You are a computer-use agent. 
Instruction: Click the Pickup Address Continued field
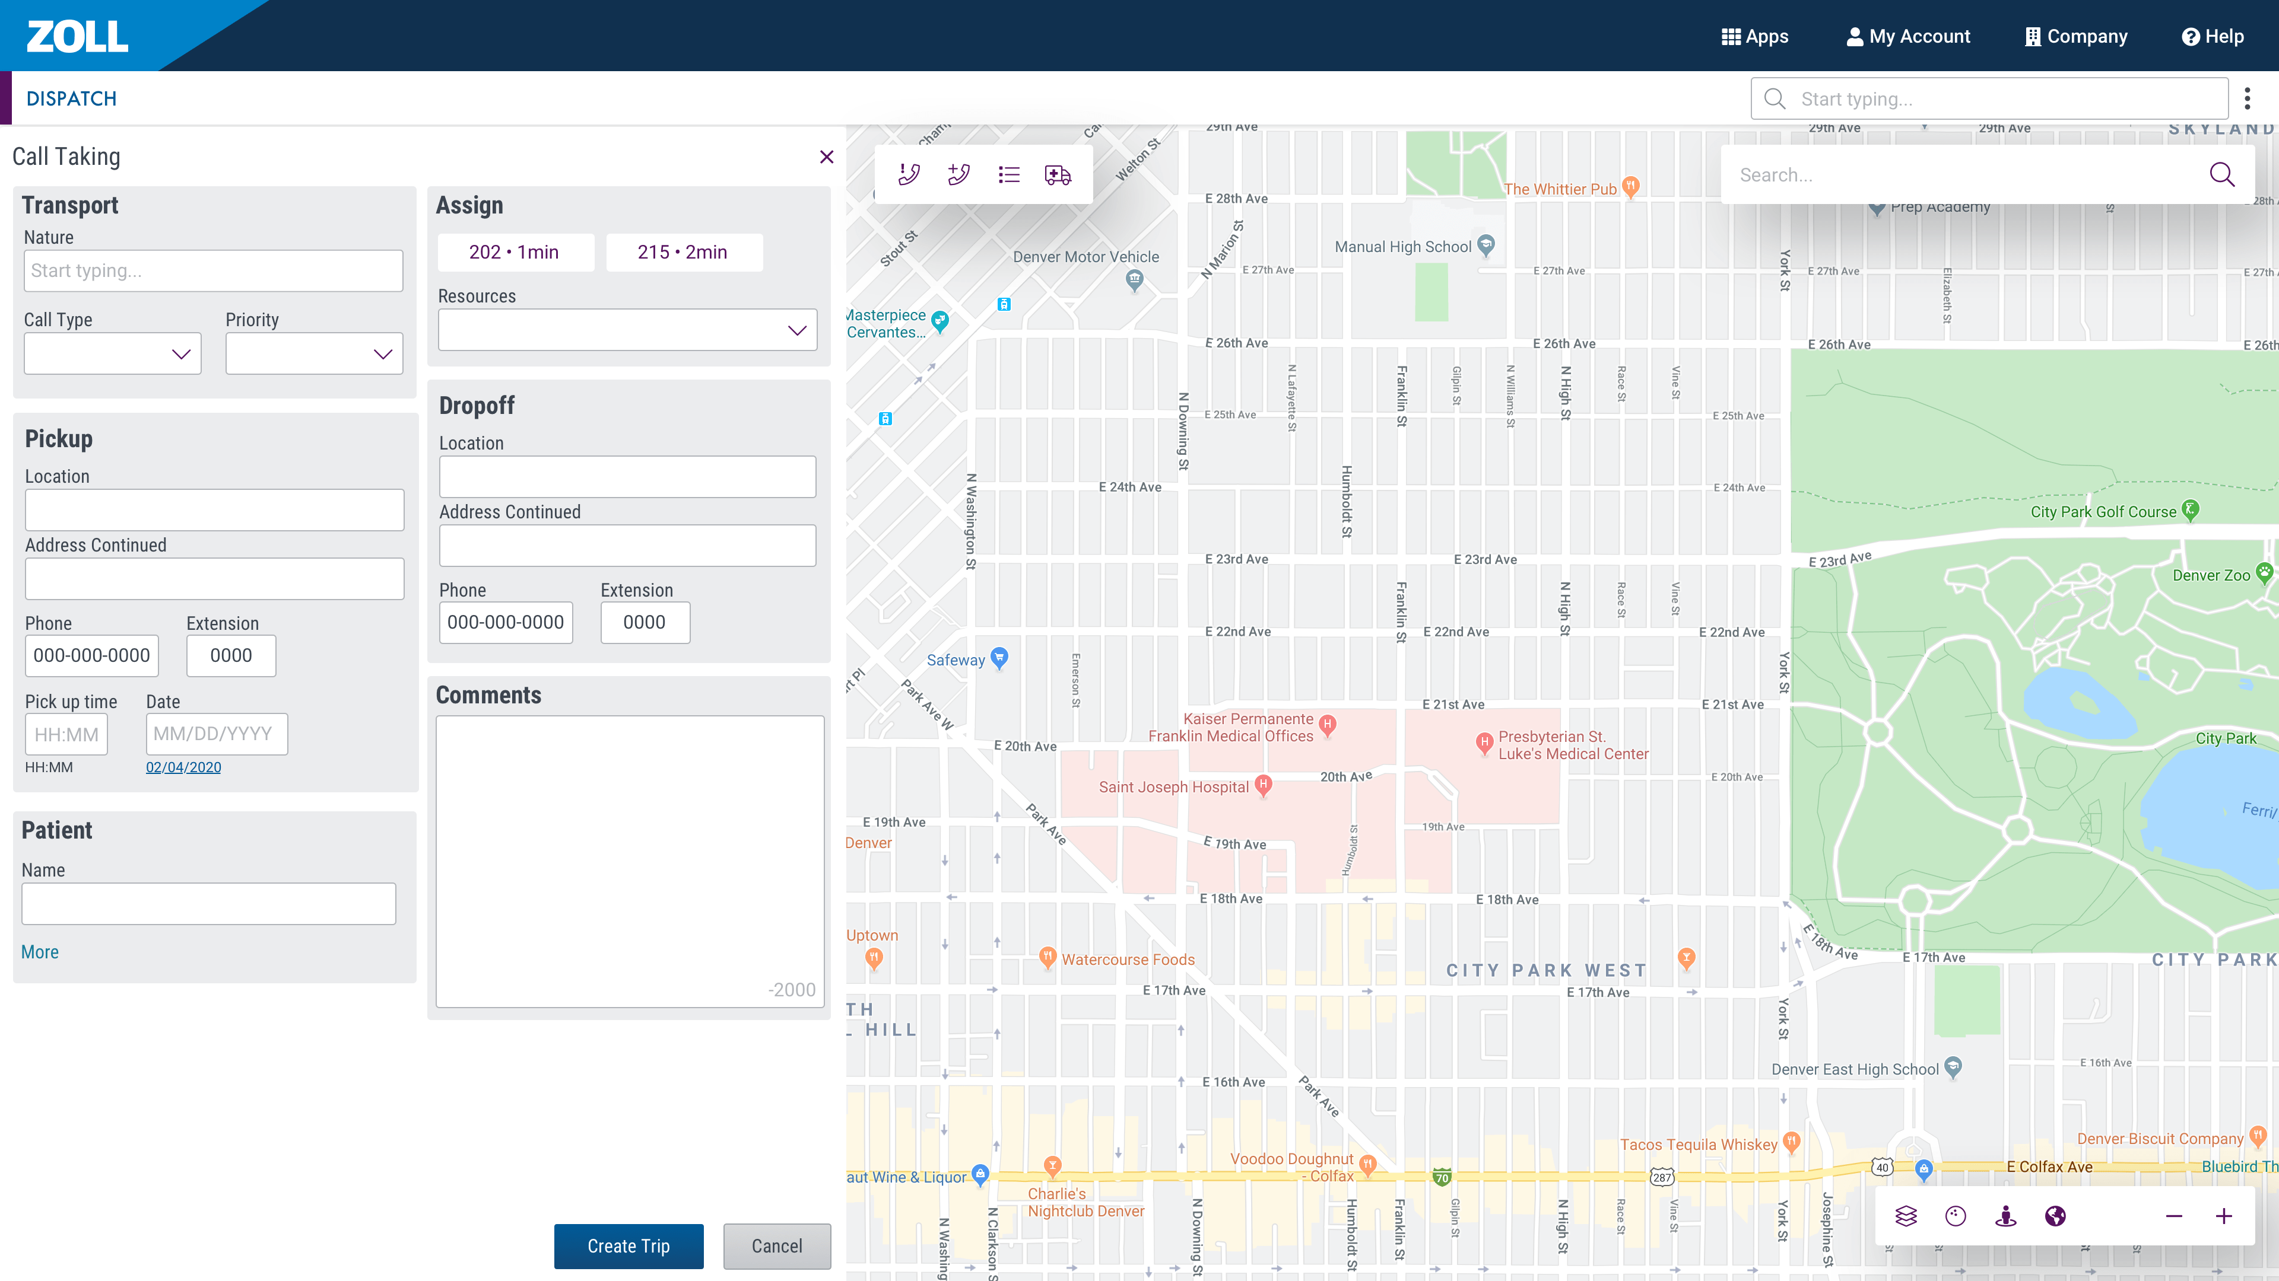214,578
